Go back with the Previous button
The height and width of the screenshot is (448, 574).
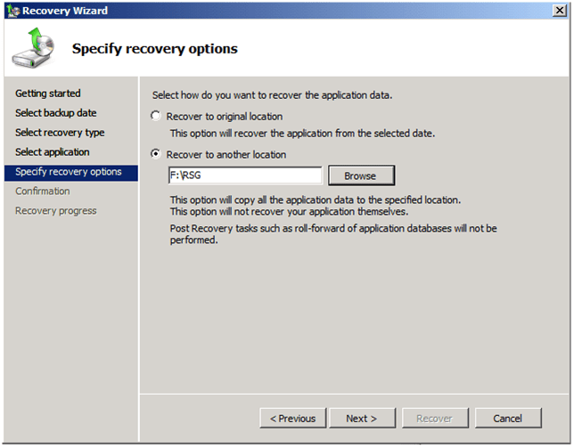[x=292, y=419]
